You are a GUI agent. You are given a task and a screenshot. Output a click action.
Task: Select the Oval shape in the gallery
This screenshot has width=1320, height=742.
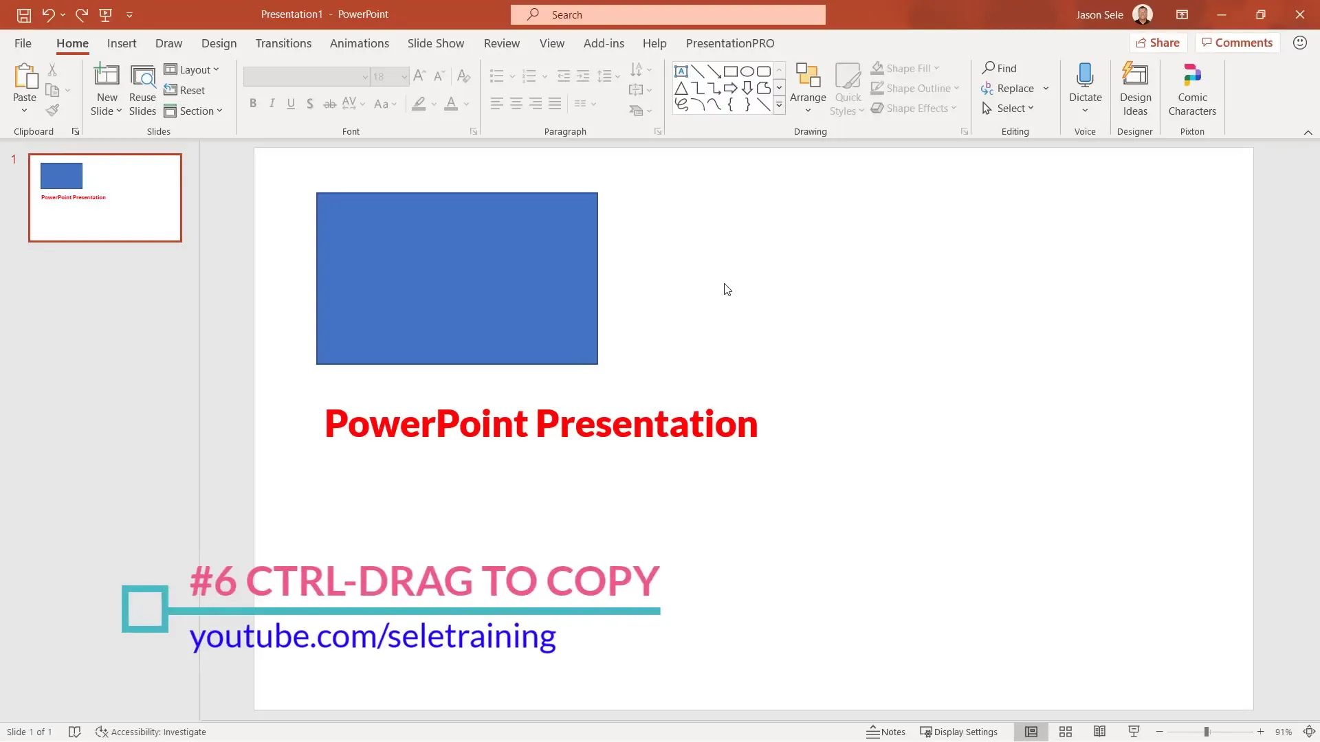pos(747,71)
